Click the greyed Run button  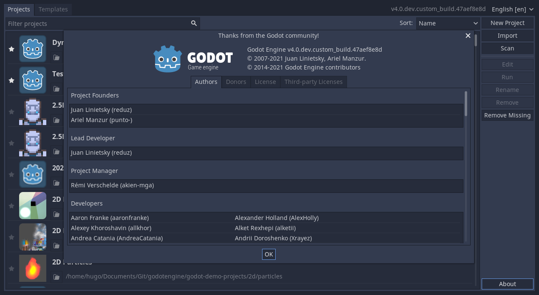click(x=508, y=77)
